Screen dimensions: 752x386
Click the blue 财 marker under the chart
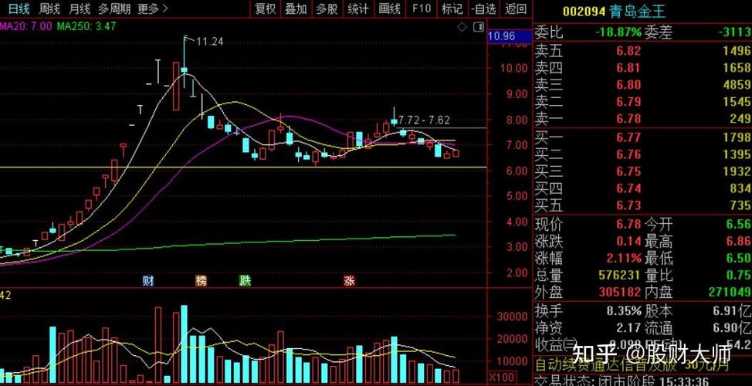click(x=148, y=281)
